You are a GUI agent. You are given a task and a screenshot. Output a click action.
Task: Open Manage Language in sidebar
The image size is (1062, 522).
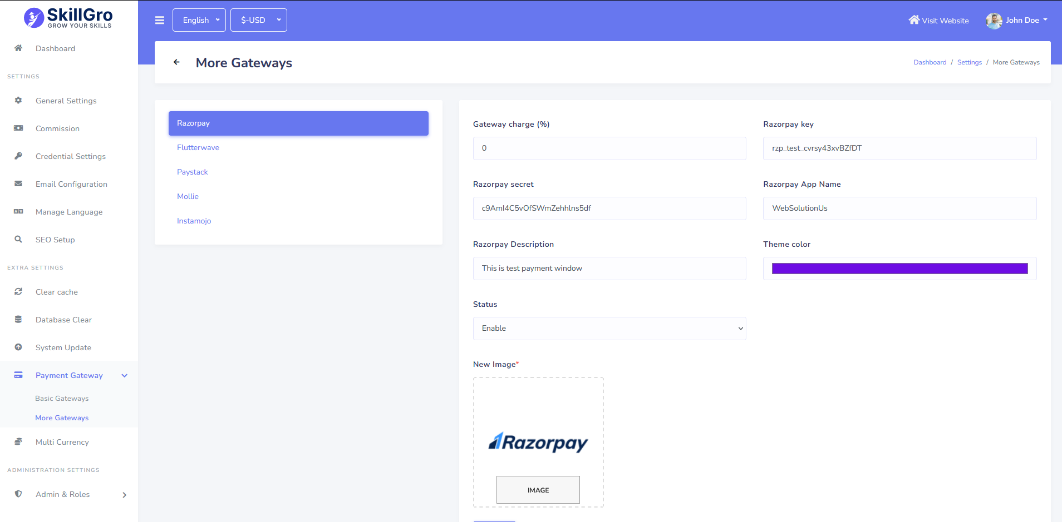click(69, 212)
